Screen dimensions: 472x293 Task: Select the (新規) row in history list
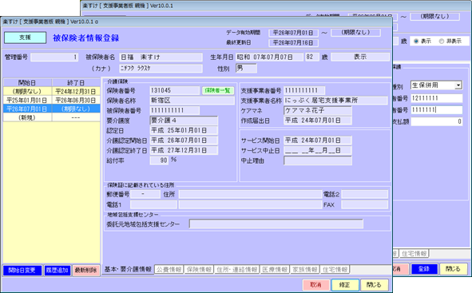[x=51, y=117]
